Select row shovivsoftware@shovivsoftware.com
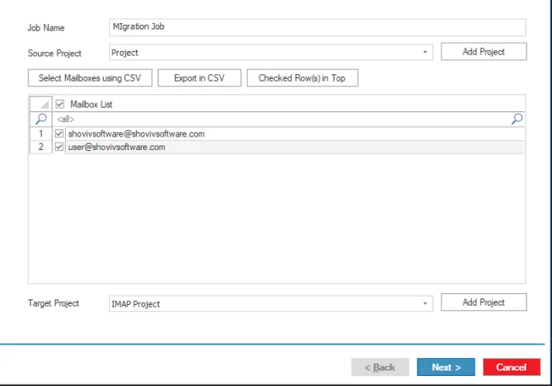This screenshot has height=386, width=552. (x=295, y=134)
